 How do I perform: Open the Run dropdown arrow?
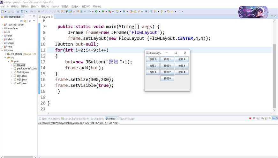[100, 11]
